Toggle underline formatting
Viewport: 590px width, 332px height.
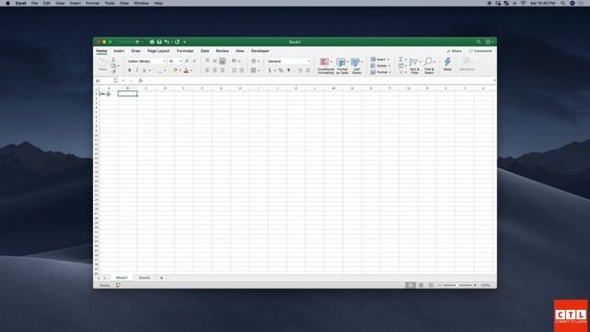tap(144, 70)
